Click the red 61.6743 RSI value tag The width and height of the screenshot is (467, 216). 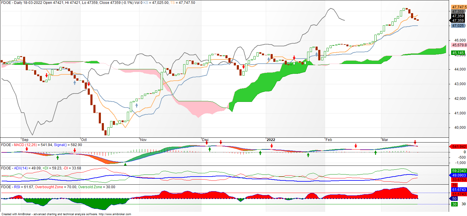[459, 194]
